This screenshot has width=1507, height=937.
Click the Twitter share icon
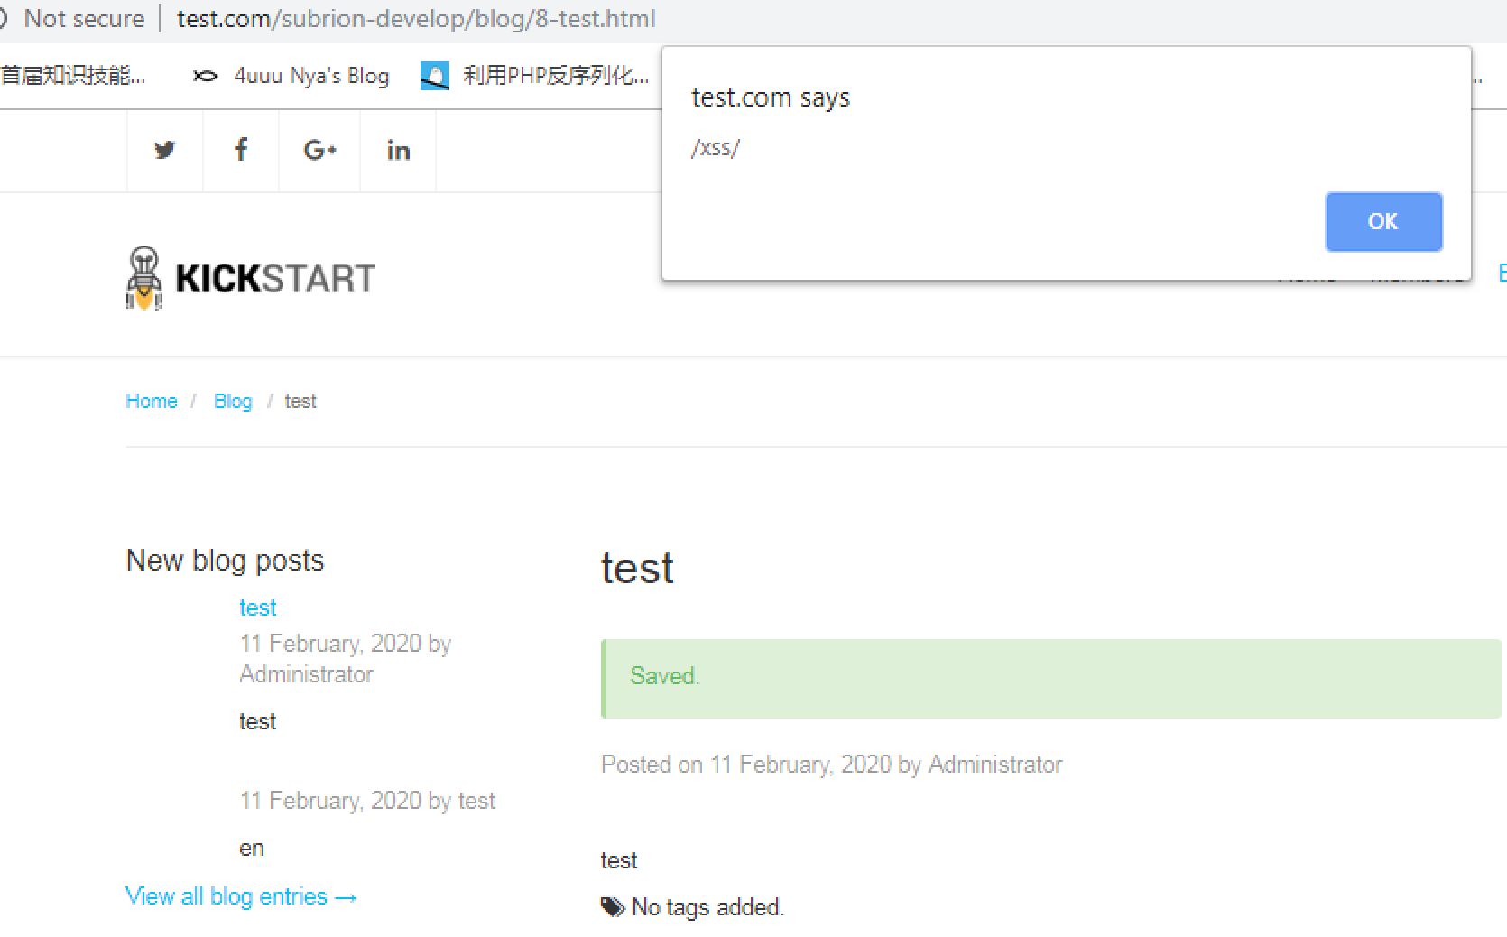coord(164,150)
